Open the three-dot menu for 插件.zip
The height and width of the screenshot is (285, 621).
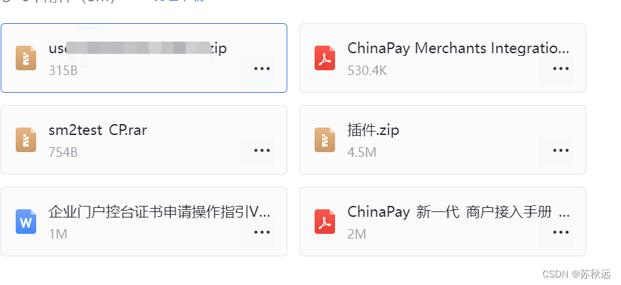tap(561, 151)
